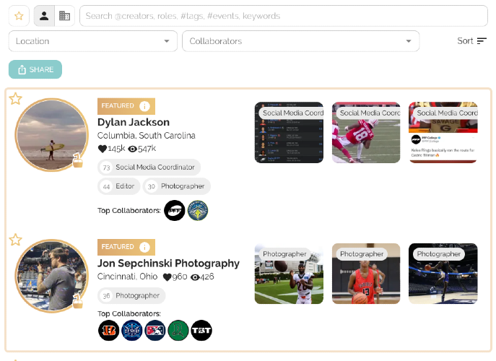The image size is (496, 361).
Task: Open Dylan Jackson's profile photo
Action: click(51, 135)
